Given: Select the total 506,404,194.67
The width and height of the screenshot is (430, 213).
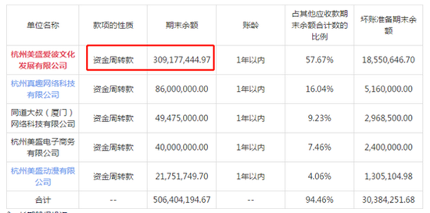Looking at the screenshot, I should [x=182, y=200].
